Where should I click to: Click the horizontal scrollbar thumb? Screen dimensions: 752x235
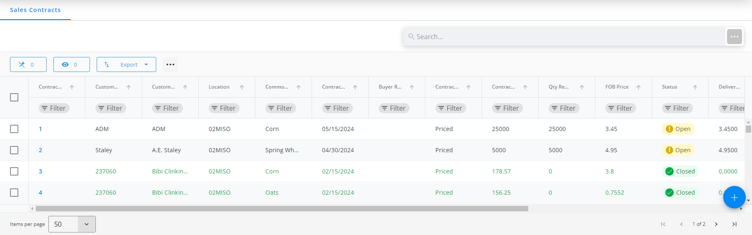click(282, 209)
